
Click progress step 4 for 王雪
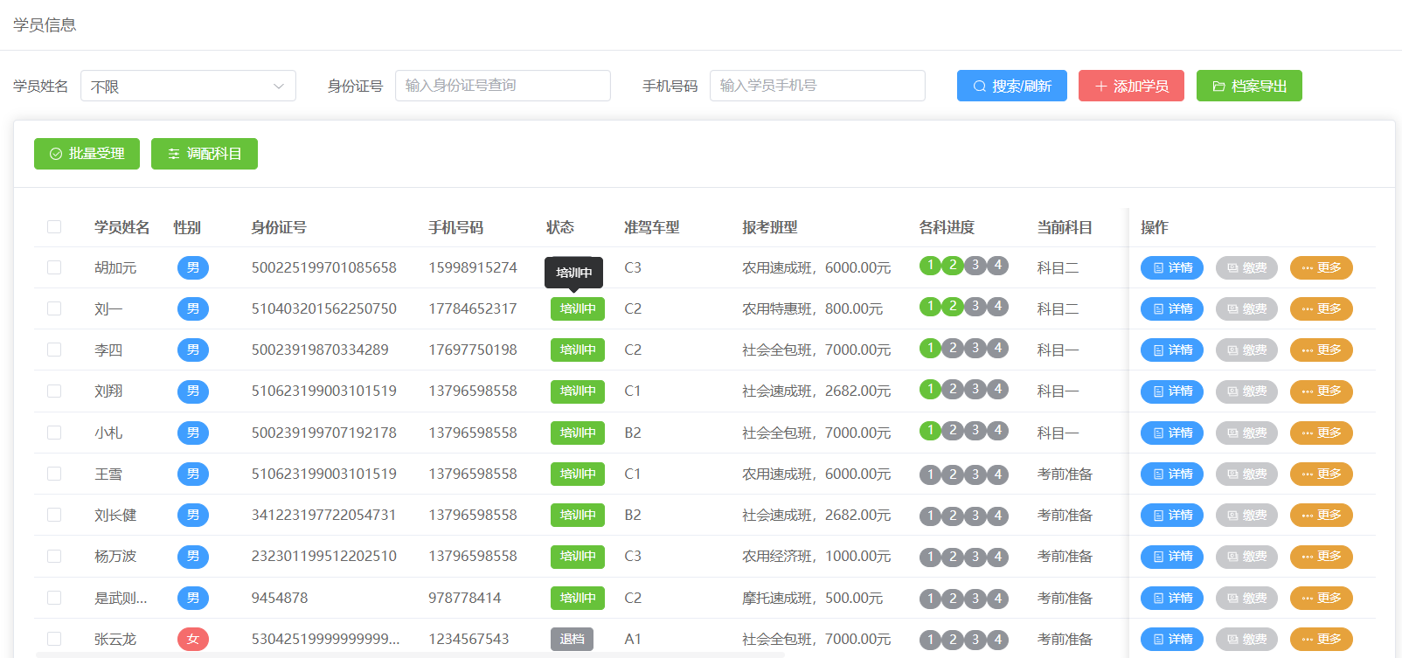(x=998, y=474)
